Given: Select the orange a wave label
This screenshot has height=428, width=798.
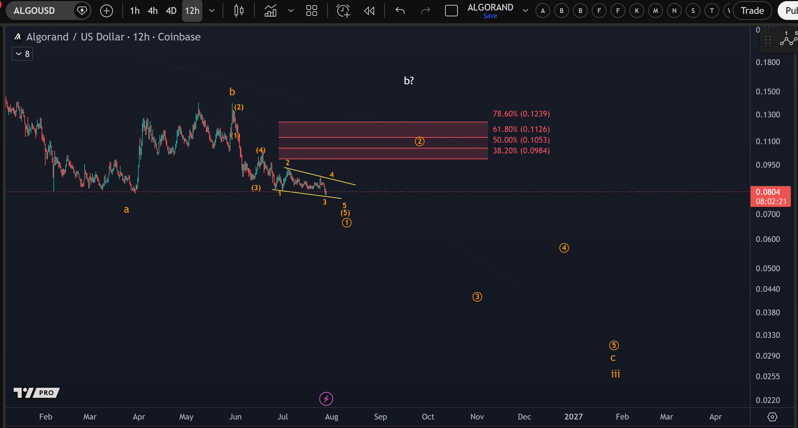Looking at the screenshot, I should pyautogui.click(x=126, y=210).
